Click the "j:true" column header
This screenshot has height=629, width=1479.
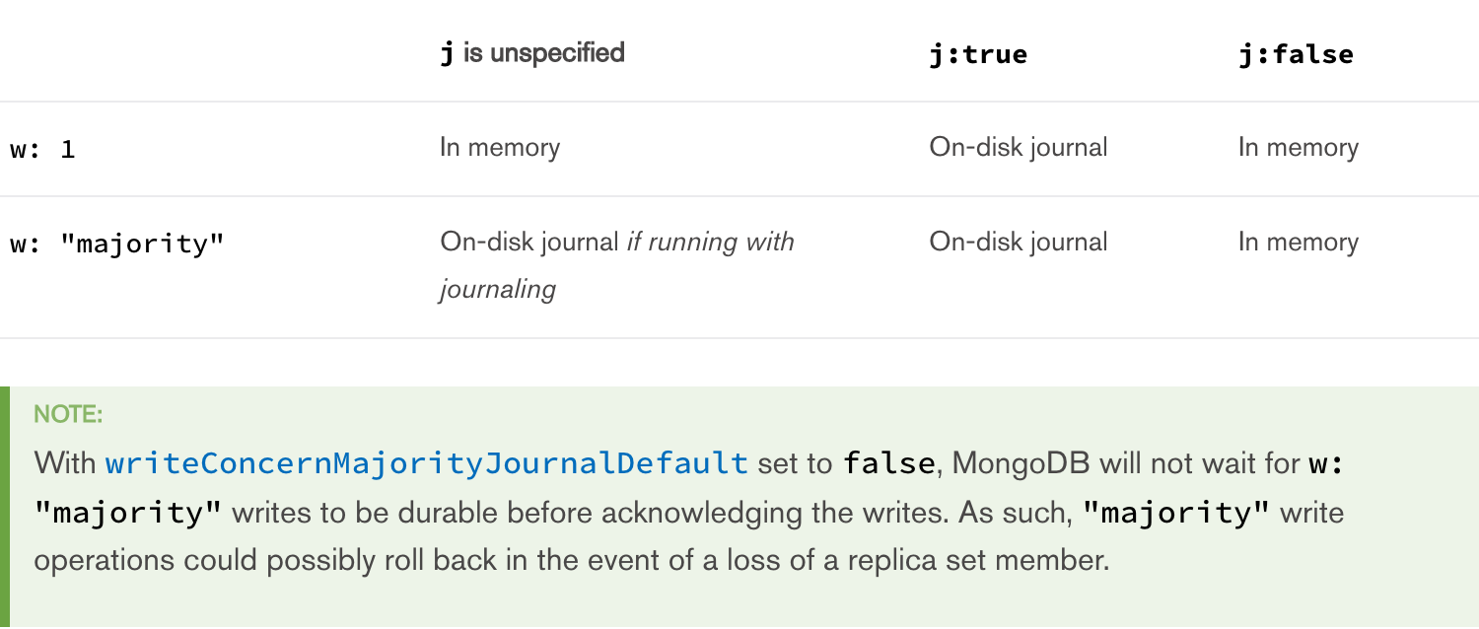pos(978,54)
